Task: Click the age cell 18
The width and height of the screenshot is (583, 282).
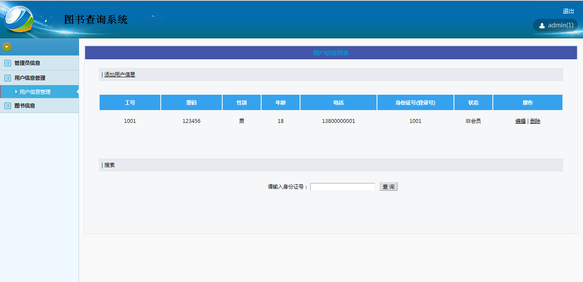Action: [x=280, y=121]
